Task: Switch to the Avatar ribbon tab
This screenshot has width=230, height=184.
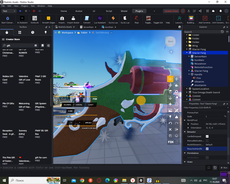Action: coord(79,11)
